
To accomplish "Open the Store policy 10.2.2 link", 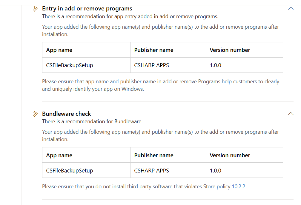I will 239,186.
